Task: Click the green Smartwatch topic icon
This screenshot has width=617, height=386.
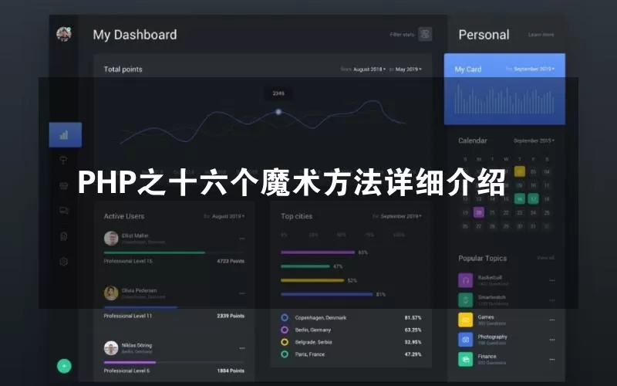Action: click(x=466, y=300)
